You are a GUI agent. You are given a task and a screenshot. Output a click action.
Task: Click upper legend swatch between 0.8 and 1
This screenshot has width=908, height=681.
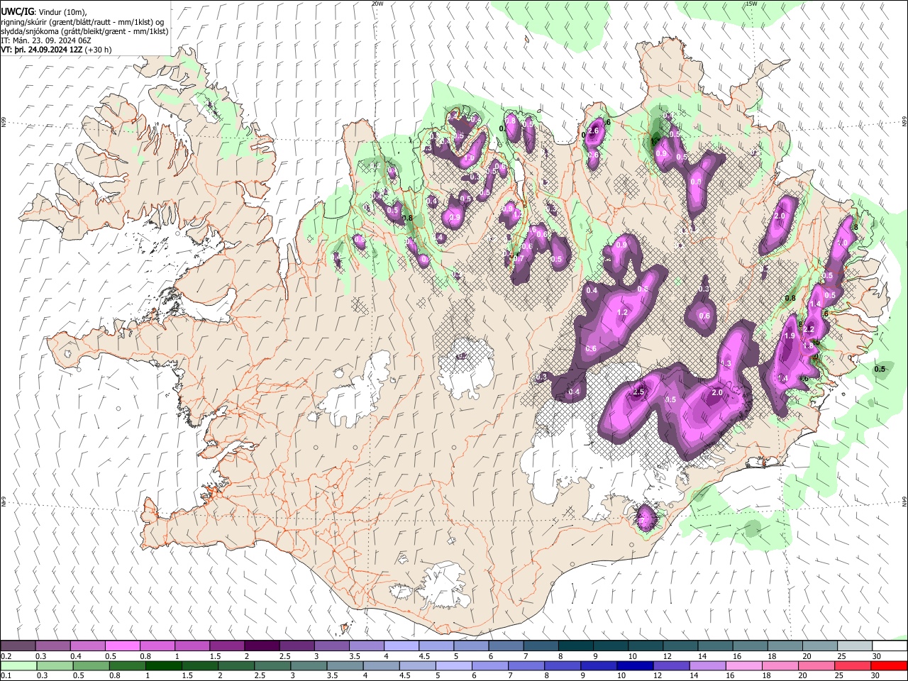click(157, 646)
